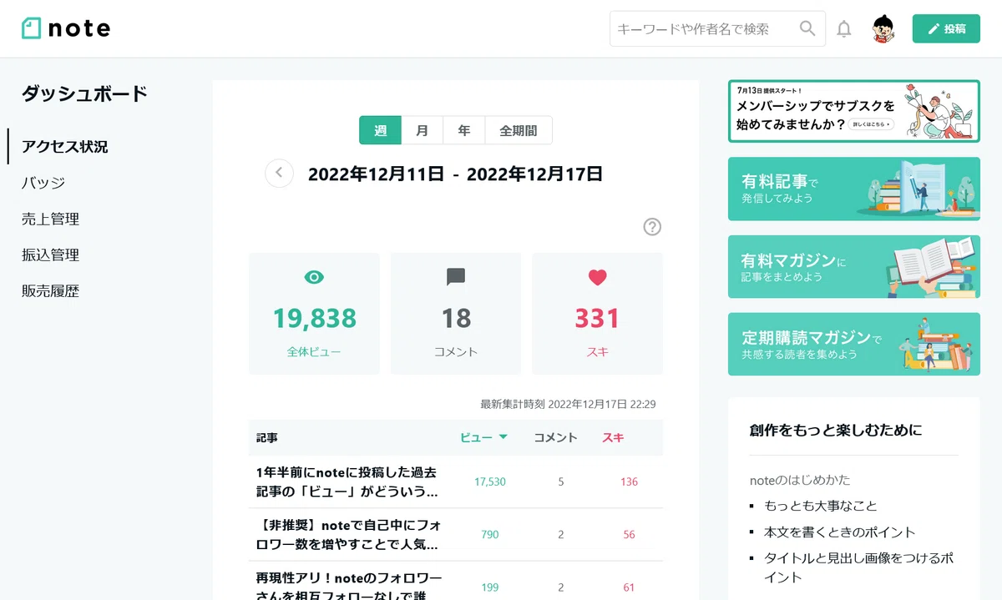This screenshot has width=1002, height=600.
Task: Select the 月 period tab
Action: coord(423,130)
